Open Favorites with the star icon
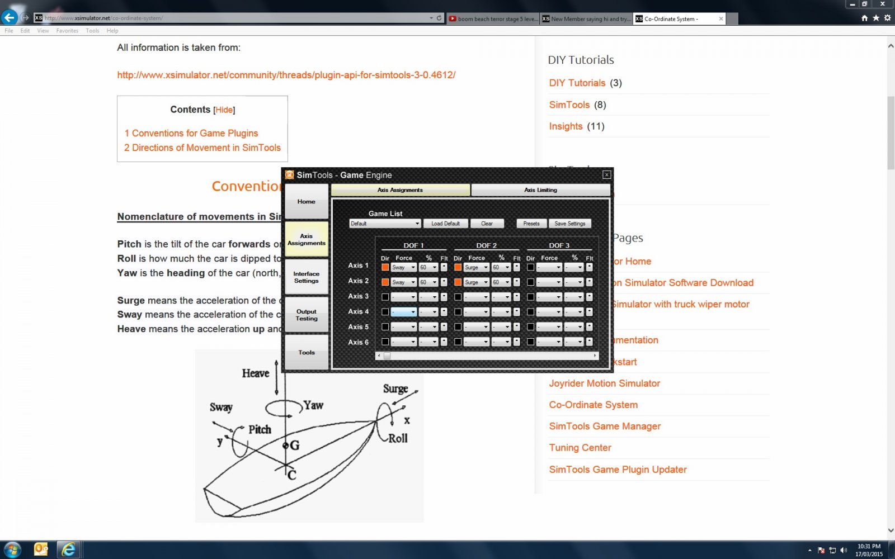The height and width of the screenshot is (559, 895). (876, 18)
